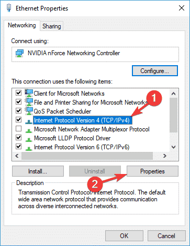Screen dimensions: 190x246
Task: Click the NVIDIA nForce network adapter icon
Action: [19, 53]
